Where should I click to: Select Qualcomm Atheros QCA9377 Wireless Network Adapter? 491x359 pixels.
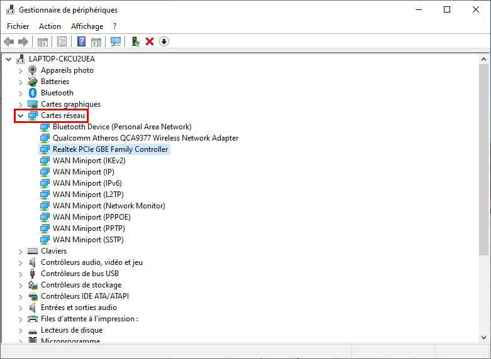tap(145, 138)
